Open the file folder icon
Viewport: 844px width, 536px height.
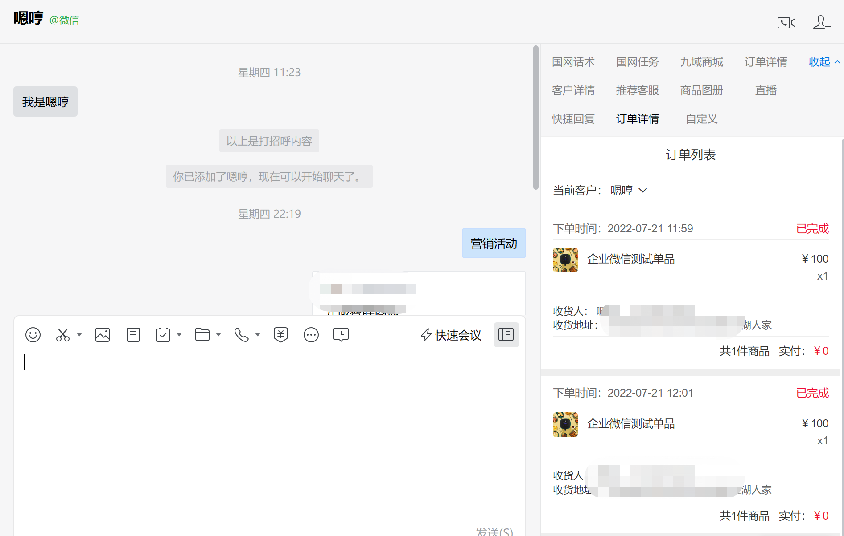point(202,335)
